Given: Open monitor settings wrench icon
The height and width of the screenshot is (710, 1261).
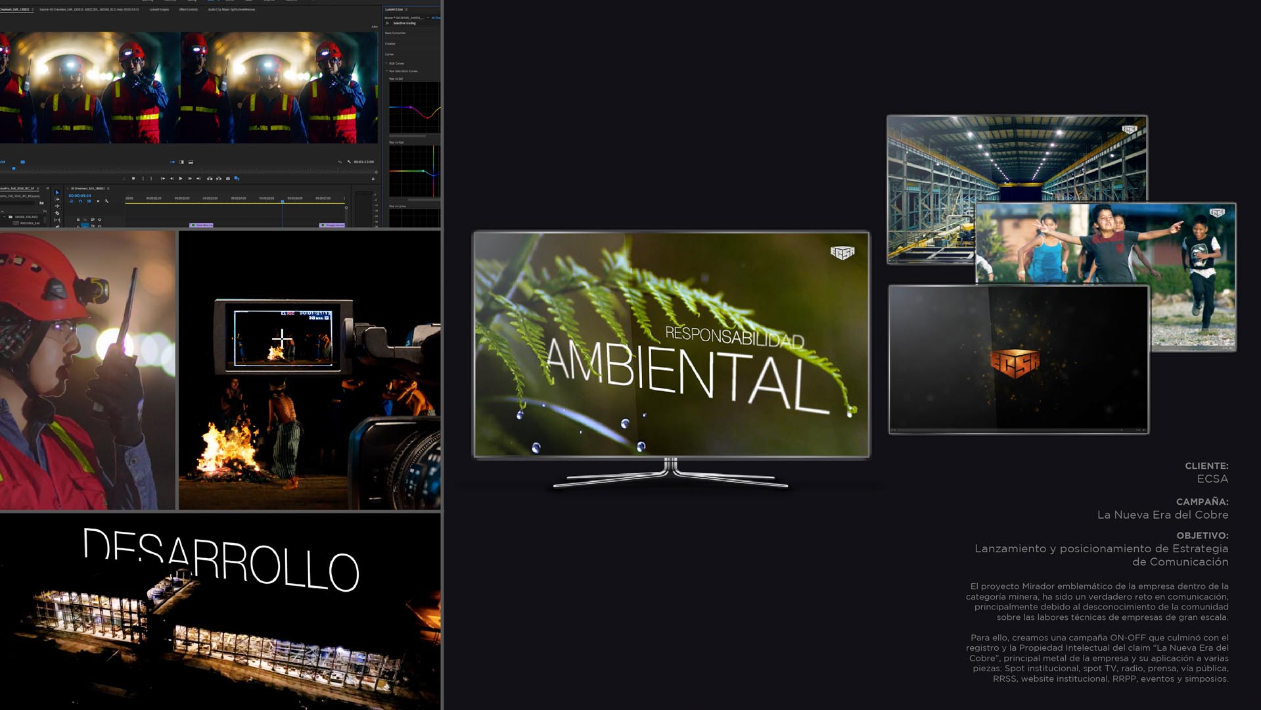Looking at the screenshot, I should [349, 162].
